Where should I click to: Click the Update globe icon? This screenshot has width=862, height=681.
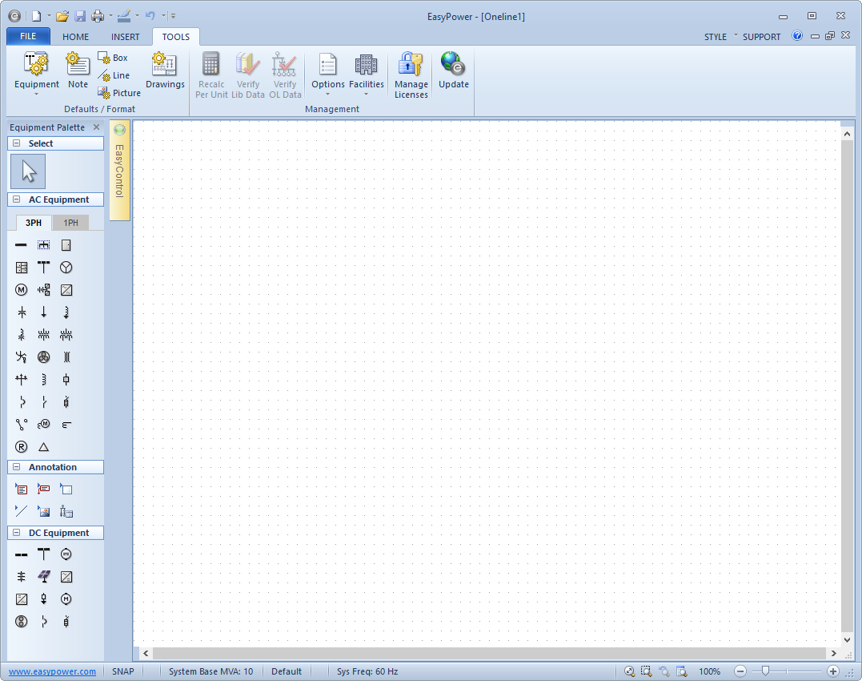(453, 65)
